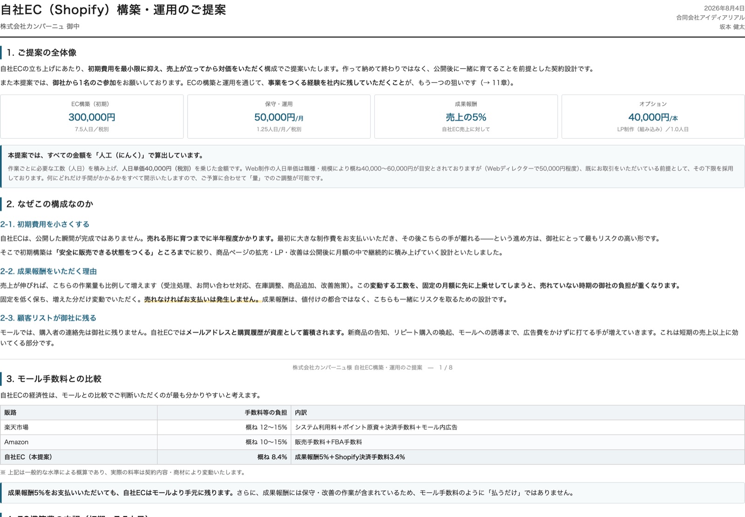Click the 売上の5% 成果報酬 value

click(466, 117)
